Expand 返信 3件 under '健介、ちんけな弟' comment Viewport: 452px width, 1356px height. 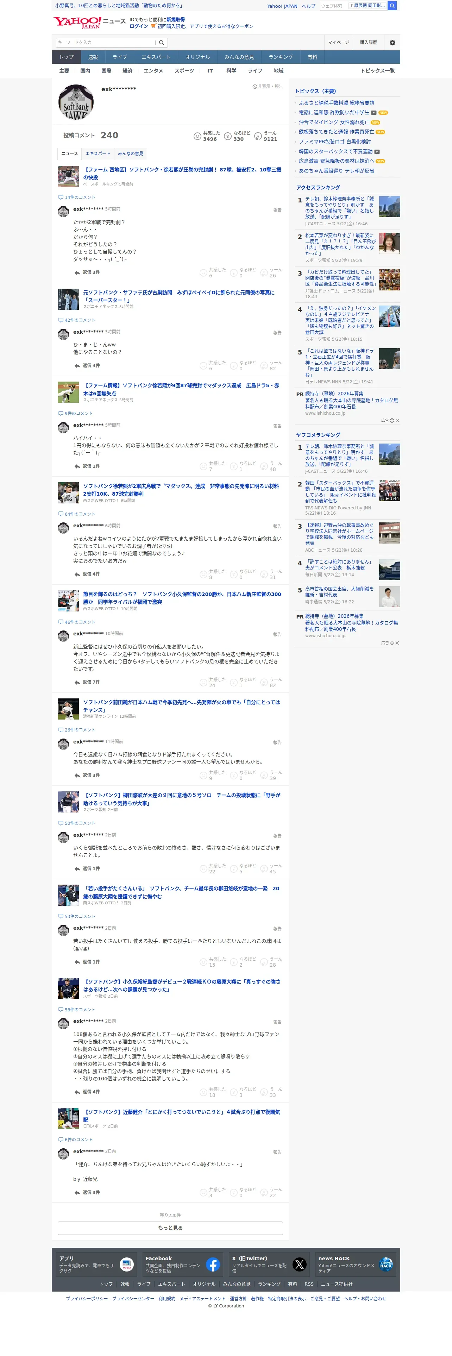[x=87, y=1192]
